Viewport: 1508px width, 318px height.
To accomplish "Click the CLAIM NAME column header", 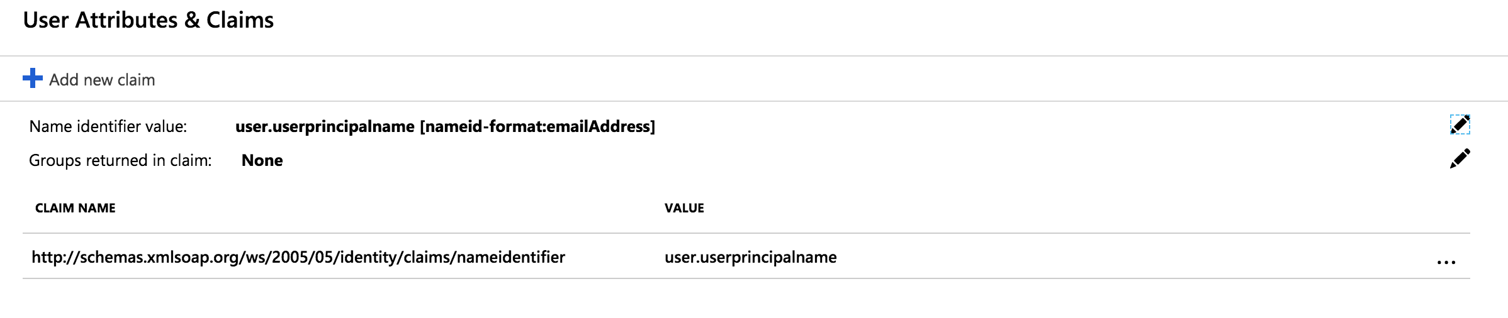I will coord(75,208).
